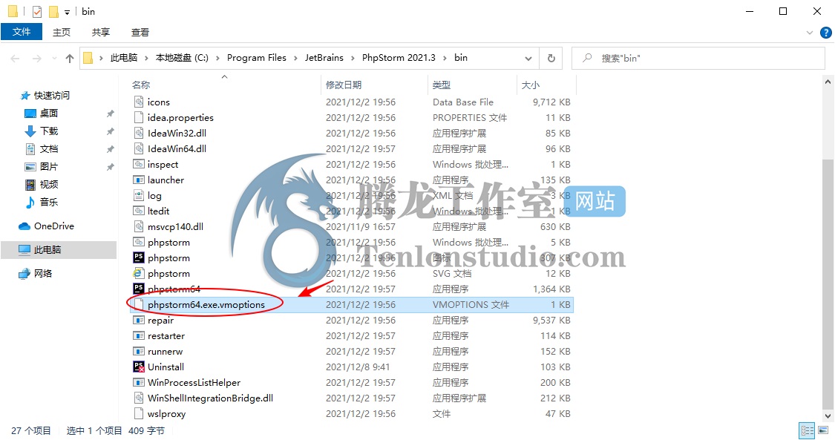The height and width of the screenshot is (440, 835).
Task: Click Program Files breadcrumb
Action: (257, 58)
